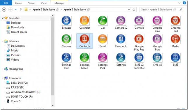Go up one folder level

[x=21, y=10]
